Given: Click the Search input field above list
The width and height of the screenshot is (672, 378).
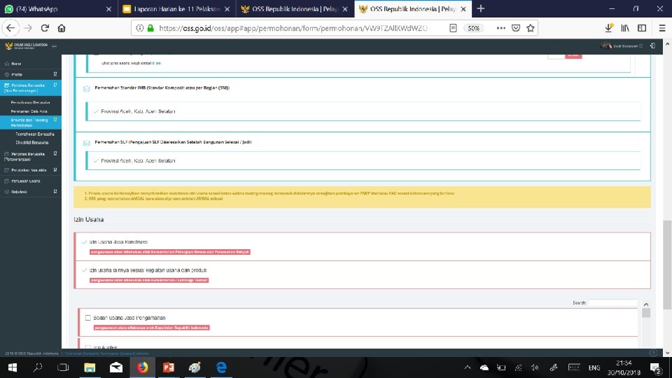Looking at the screenshot, I should click(x=613, y=302).
